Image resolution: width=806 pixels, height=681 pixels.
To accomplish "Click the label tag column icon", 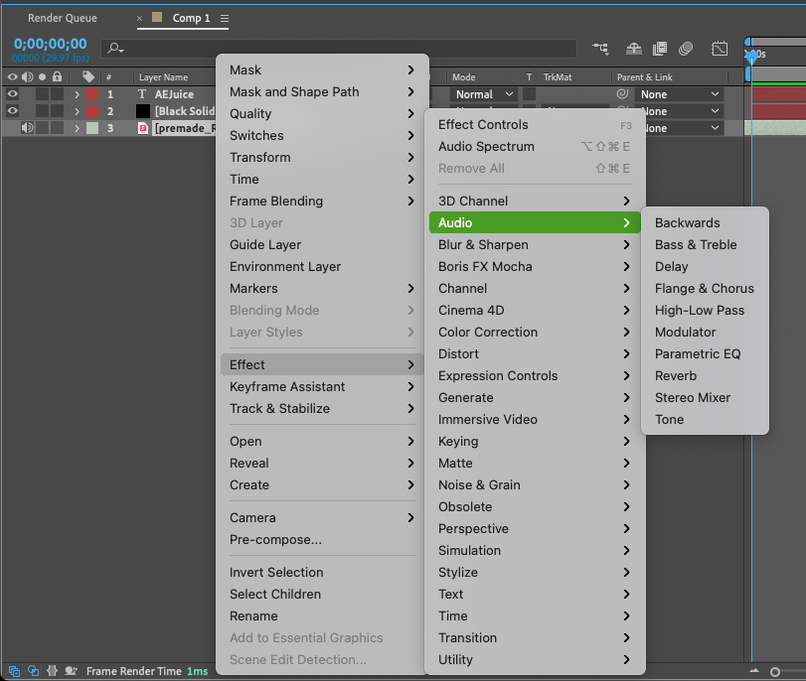I will tap(88, 76).
